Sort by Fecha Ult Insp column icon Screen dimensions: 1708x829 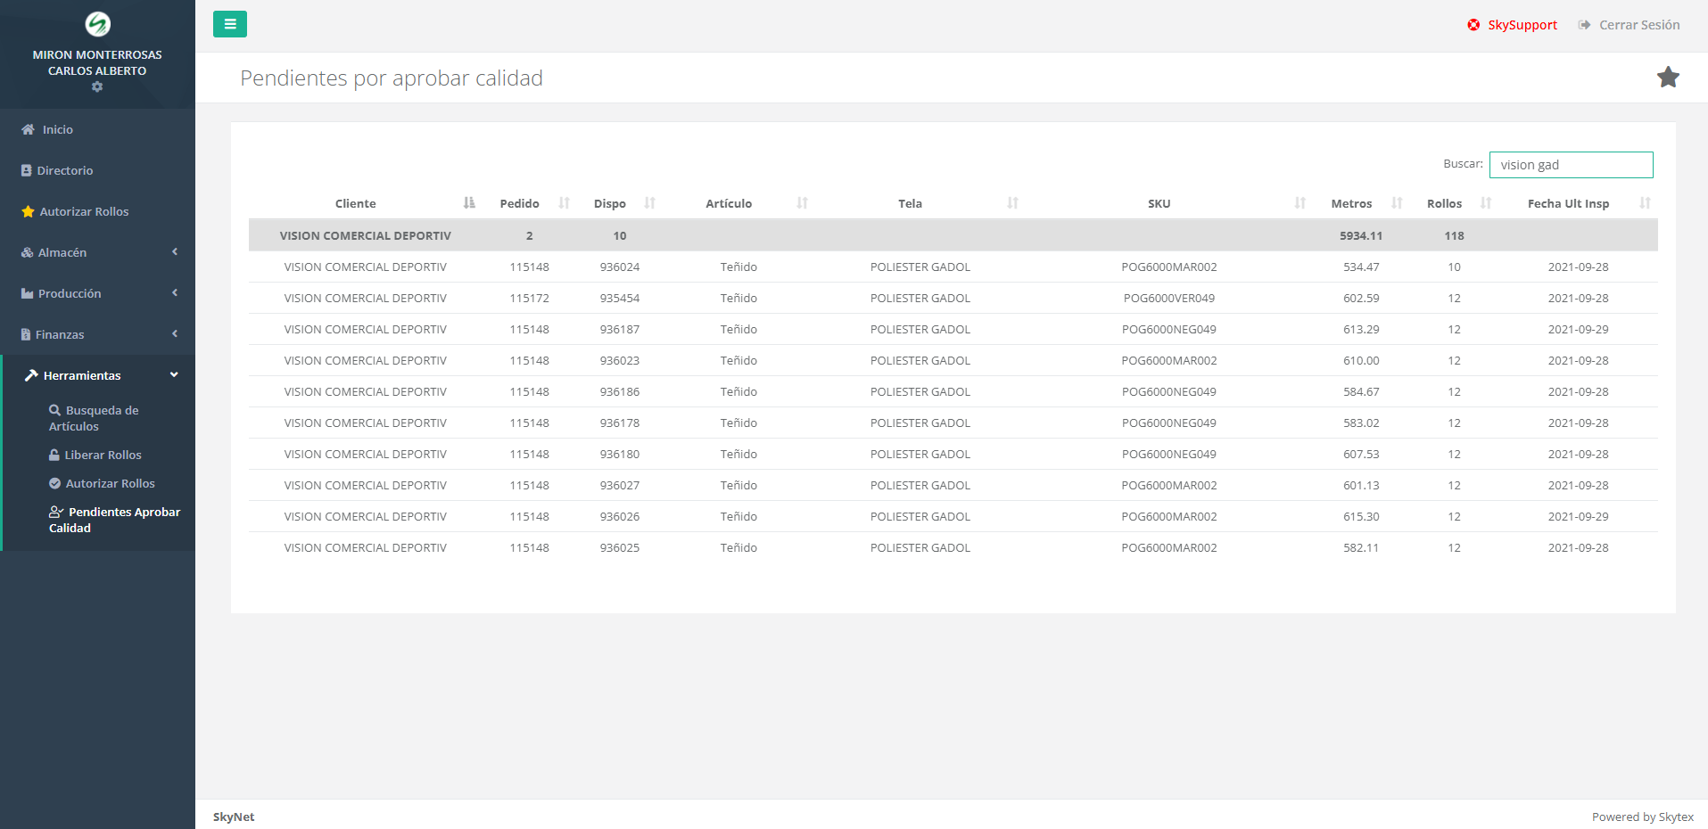click(1645, 203)
